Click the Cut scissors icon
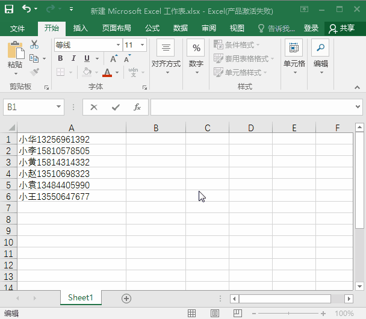The image size is (366, 319). point(34,45)
